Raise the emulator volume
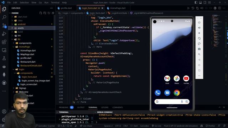This screenshot has width=228, height=128. [x=199, y=28]
